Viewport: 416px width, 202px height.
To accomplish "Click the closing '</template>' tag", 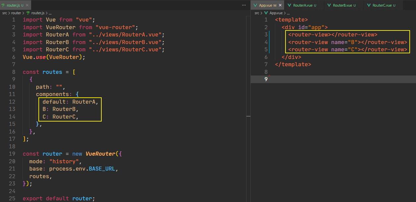I will point(293,64).
